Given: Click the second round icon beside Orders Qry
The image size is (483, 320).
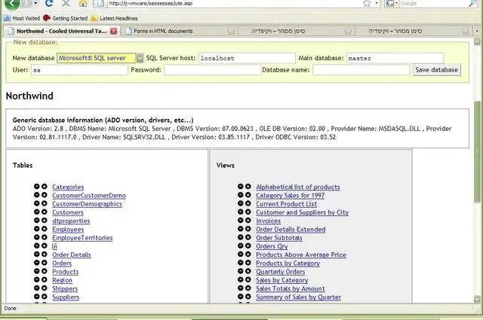Looking at the screenshot, I should [248, 246].
